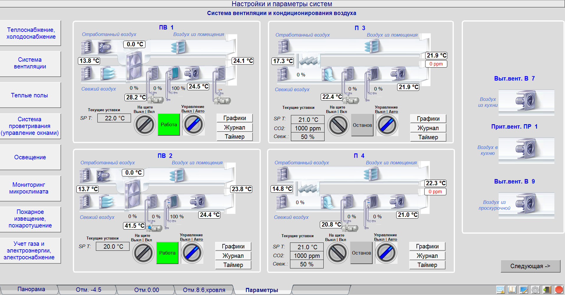Click the exit door icon

point(547,290)
